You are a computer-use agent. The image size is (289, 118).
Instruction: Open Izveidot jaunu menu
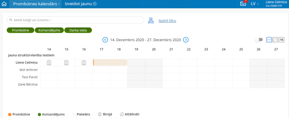81,4
